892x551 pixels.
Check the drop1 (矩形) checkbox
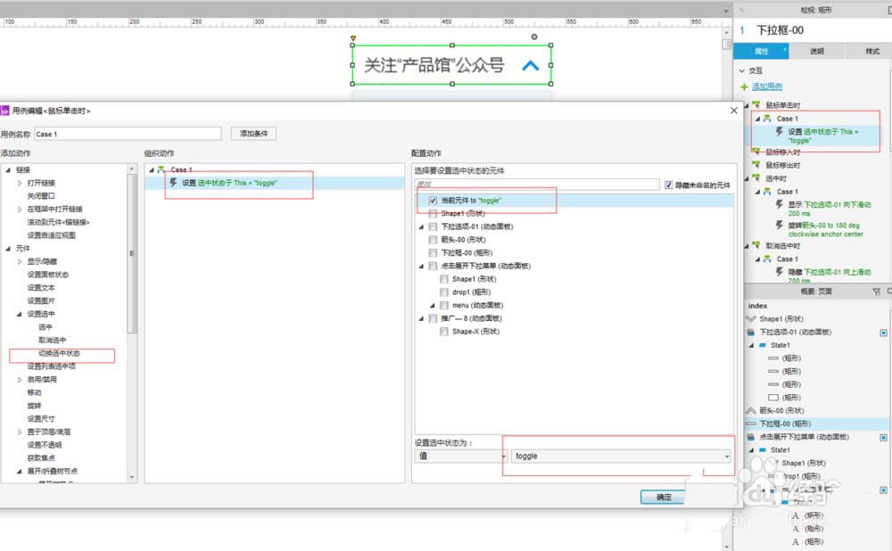point(443,292)
